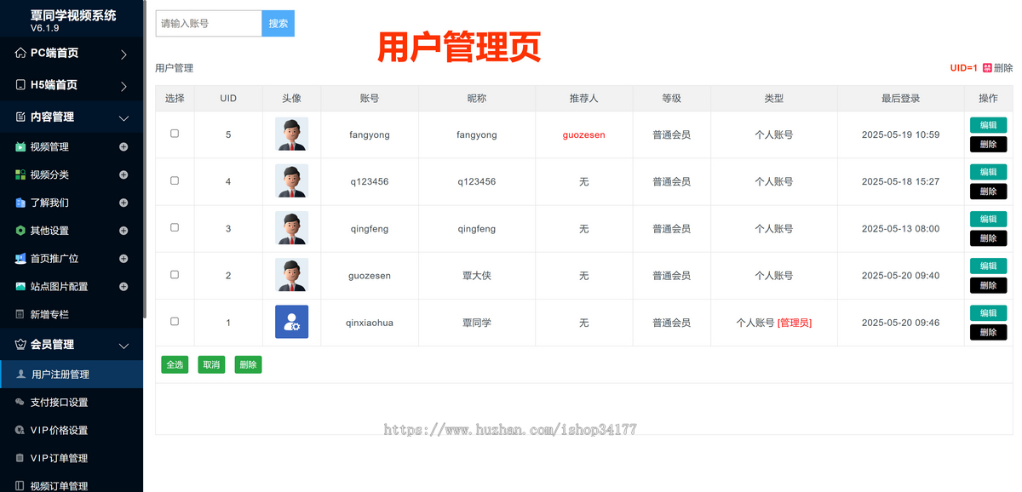Click the 覃同学视频系统 title
Viewport: 1022px width, 492px height.
pos(73,15)
